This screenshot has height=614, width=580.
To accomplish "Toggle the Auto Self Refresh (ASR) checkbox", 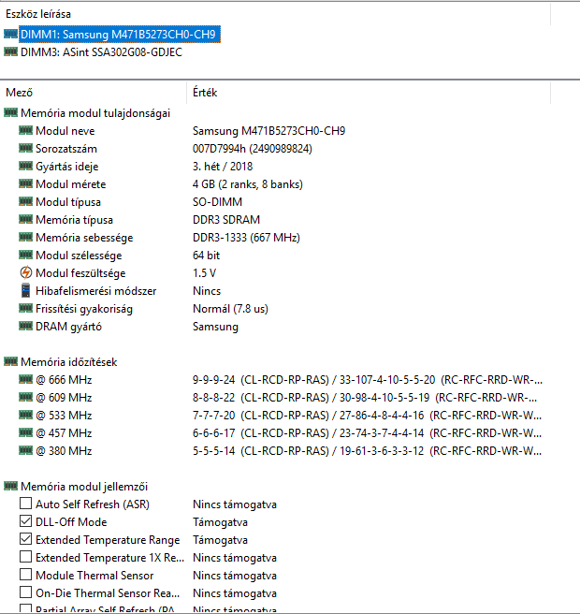I will (x=25, y=504).
